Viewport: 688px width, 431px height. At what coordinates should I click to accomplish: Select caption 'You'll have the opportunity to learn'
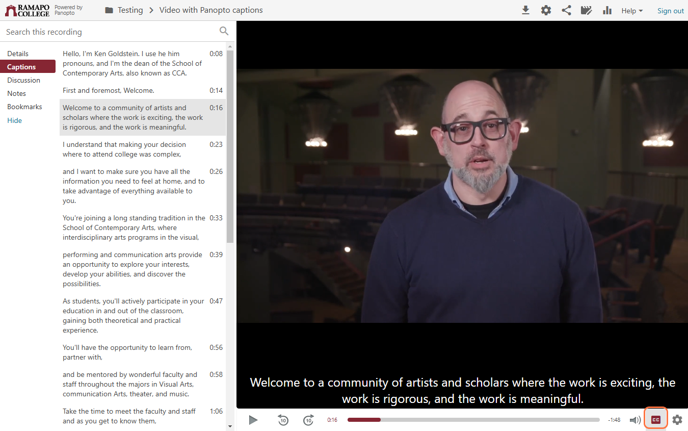pyautogui.click(x=143, y=352)
